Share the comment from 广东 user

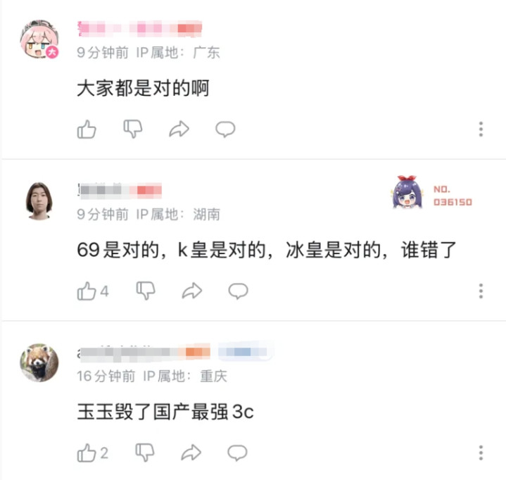click(x=179, y=129)
